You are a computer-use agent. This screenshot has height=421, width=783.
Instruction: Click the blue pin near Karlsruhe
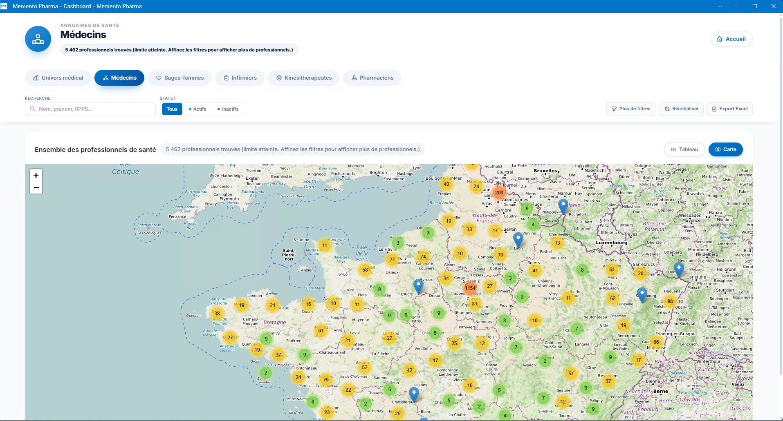click(x=679, y=270)
